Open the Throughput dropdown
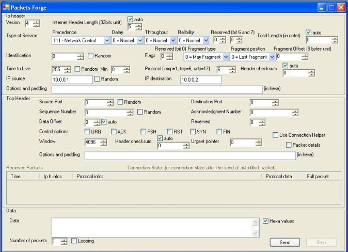The height and width of the screenshot is (252, 348). [x=173, y=40]
